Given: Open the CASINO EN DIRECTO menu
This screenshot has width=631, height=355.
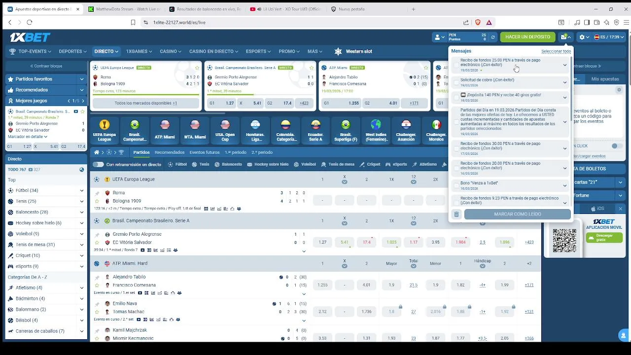Looking at the screenshot, I should click(x=213, y=51).
